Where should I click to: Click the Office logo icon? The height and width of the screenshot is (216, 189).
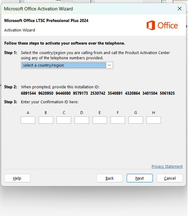pyautogui.click(x=151, y=25)
